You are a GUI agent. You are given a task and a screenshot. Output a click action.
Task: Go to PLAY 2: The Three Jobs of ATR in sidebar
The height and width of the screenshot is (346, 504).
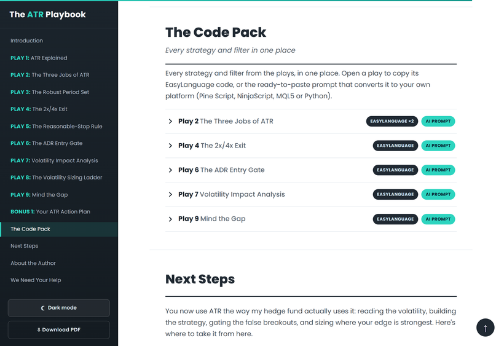click(x=50, y=75)
